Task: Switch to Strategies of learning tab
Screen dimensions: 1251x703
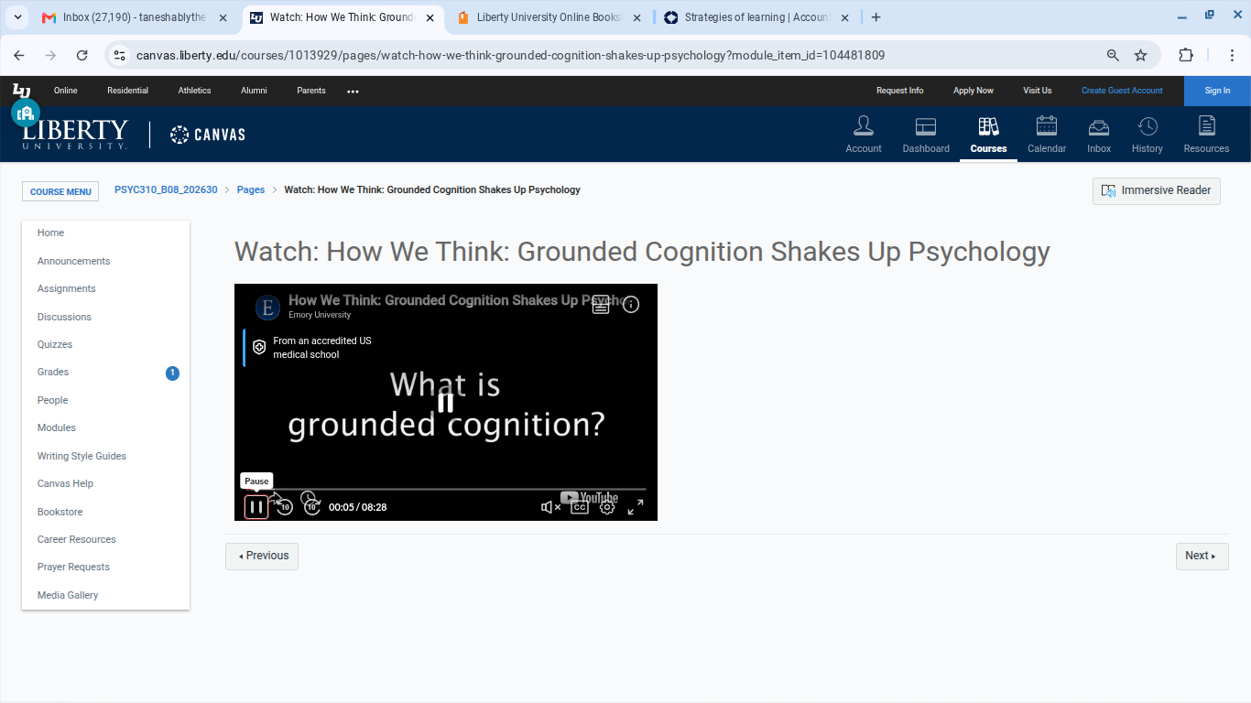Action: pos(756,17)
